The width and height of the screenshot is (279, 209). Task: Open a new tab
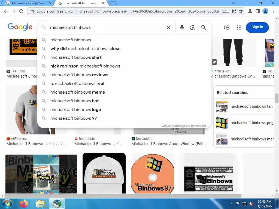point(113,3)
